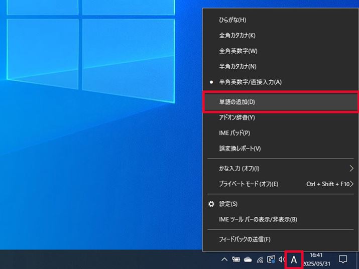Click the IME mode indicator 'A' in taskbar
The height and width of the screenshot is (269, 359).
pos(294,259)
